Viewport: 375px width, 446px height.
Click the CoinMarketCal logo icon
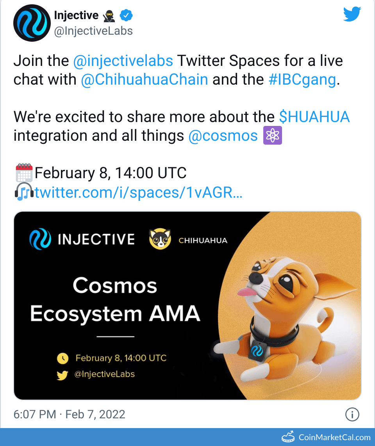coord(288,437)
